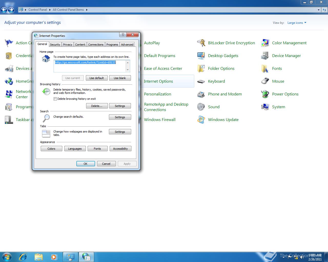
Task: Open the Action Center flag icon
Action: 9,43
